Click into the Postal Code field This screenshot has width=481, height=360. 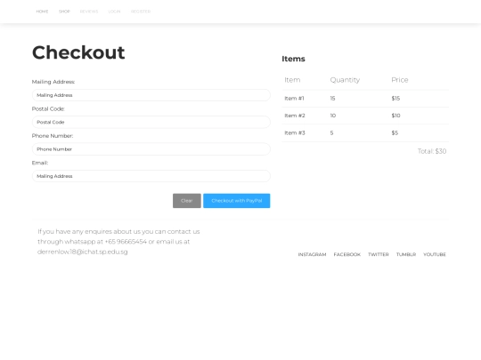click(151, 122)
